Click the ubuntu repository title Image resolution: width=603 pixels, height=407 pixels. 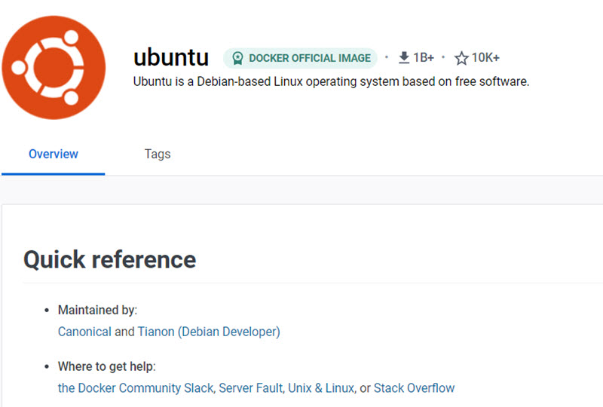point(171,57)
